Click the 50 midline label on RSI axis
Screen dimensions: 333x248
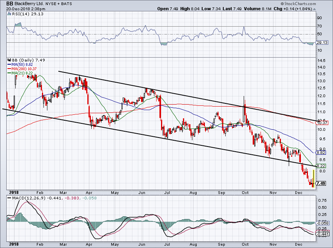tap(319, 34)
